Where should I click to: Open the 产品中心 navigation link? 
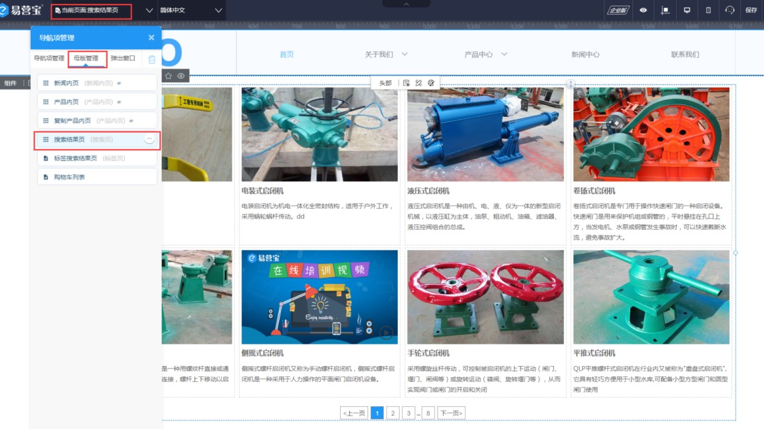[479, 55]
